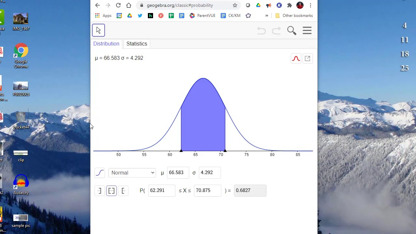
Task: Open the Extensions puzzle piece menu
Action: pyautogui.click(x=290, y=5)
